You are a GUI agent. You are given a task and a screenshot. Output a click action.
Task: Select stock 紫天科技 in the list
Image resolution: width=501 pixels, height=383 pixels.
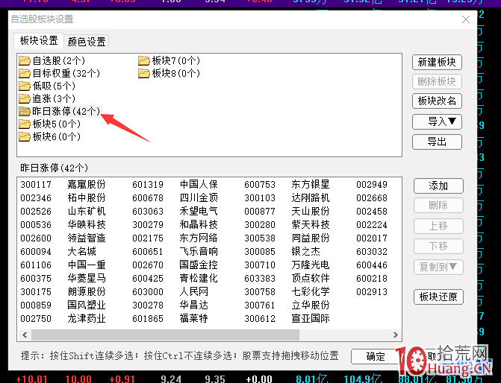[x=311, y=224]
